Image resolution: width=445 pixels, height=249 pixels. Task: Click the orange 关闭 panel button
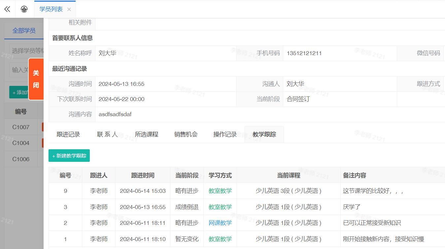[36, 79]
